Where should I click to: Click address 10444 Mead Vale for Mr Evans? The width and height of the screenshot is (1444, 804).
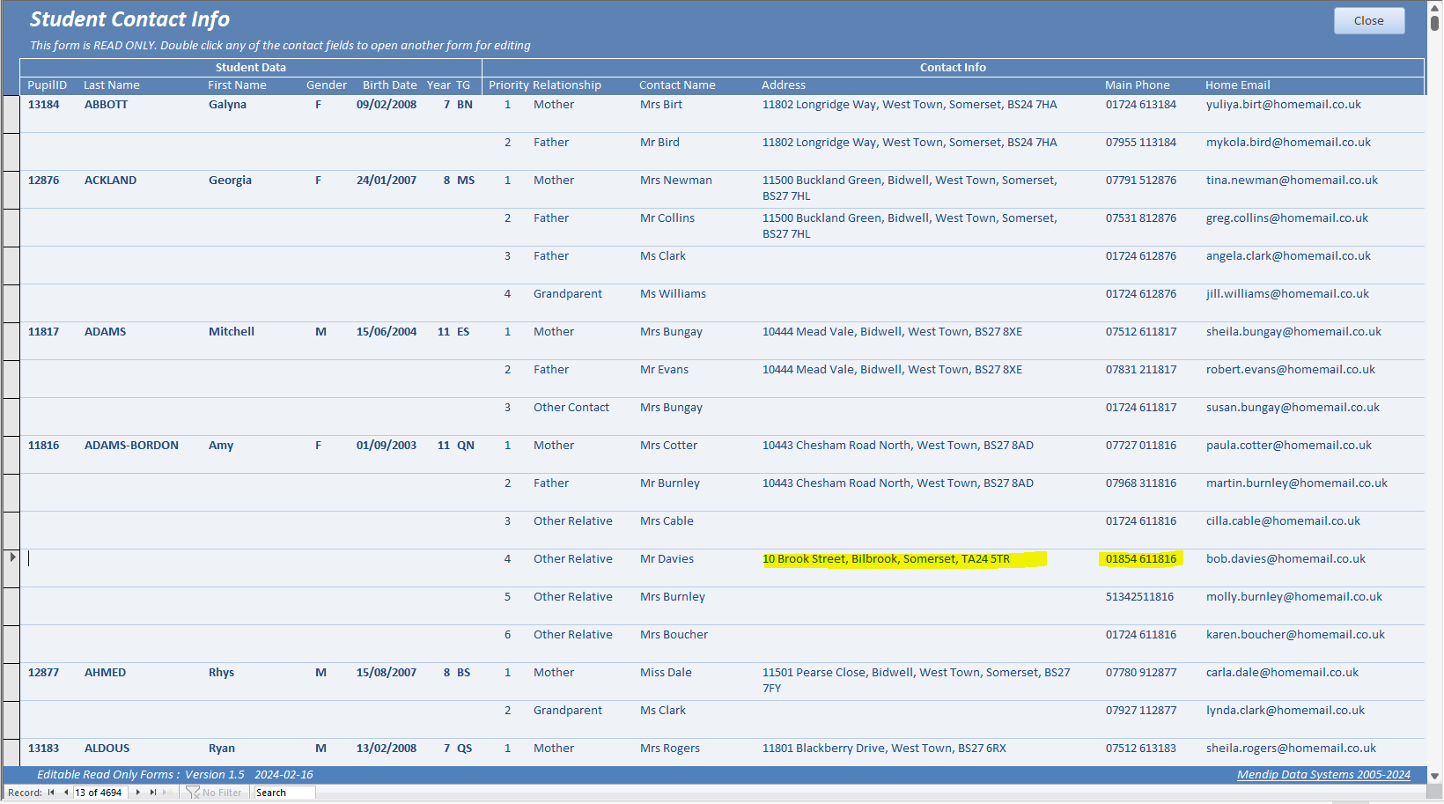[x=892, y=370]
